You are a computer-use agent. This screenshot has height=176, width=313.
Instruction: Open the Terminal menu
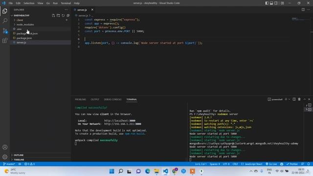coord(66,3)
